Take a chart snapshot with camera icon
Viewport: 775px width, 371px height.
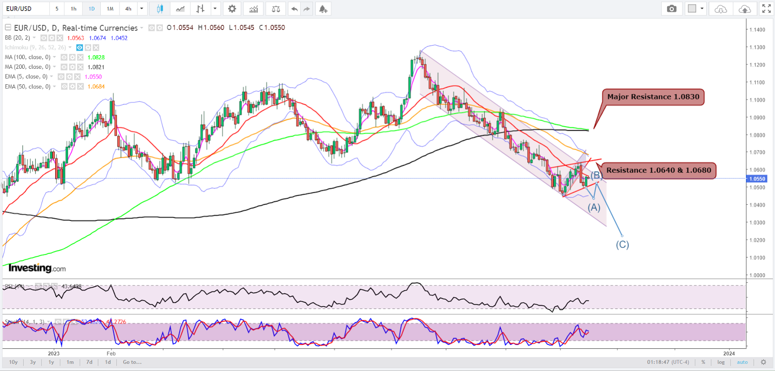click(x=671, y=9)
